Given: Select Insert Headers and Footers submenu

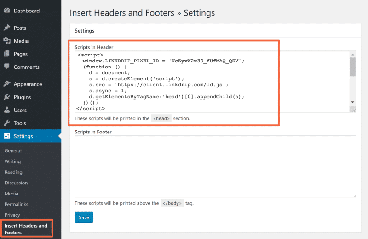Looking at the screenshot, I should [26, 229].
